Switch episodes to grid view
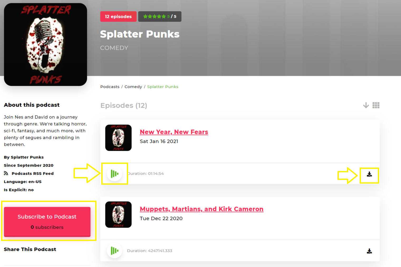 pos(376,105)
